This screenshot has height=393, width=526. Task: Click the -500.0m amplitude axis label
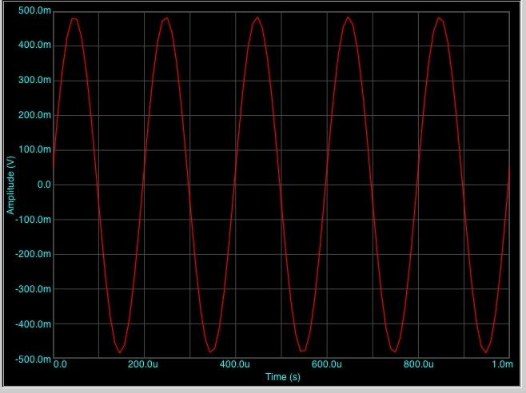[x=34, y=359]
